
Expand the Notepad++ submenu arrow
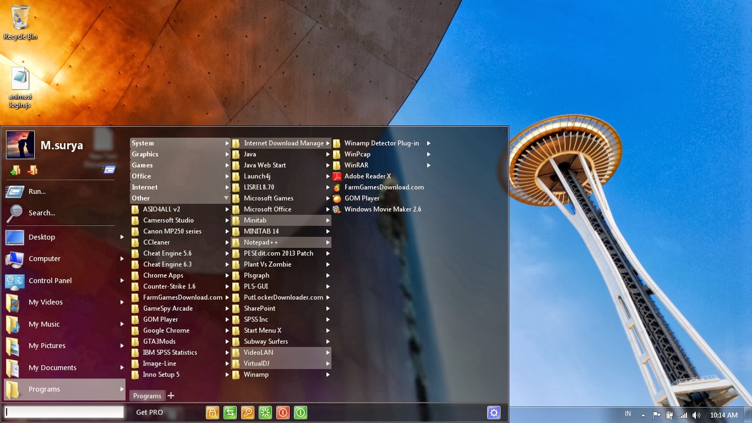pyautogui.click(x=328, y=242)
